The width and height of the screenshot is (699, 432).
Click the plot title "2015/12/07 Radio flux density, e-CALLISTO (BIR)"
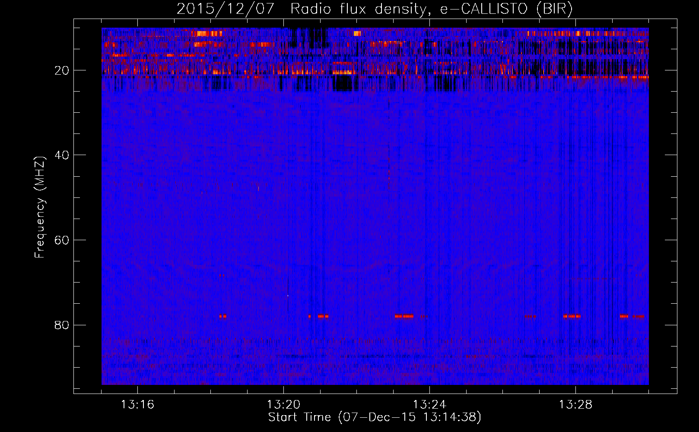(375, 9)
